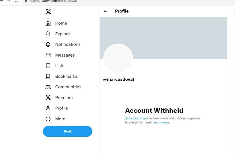Select the Explore magnifying glass icon
235x156 pixels.
tap(48, 34)
